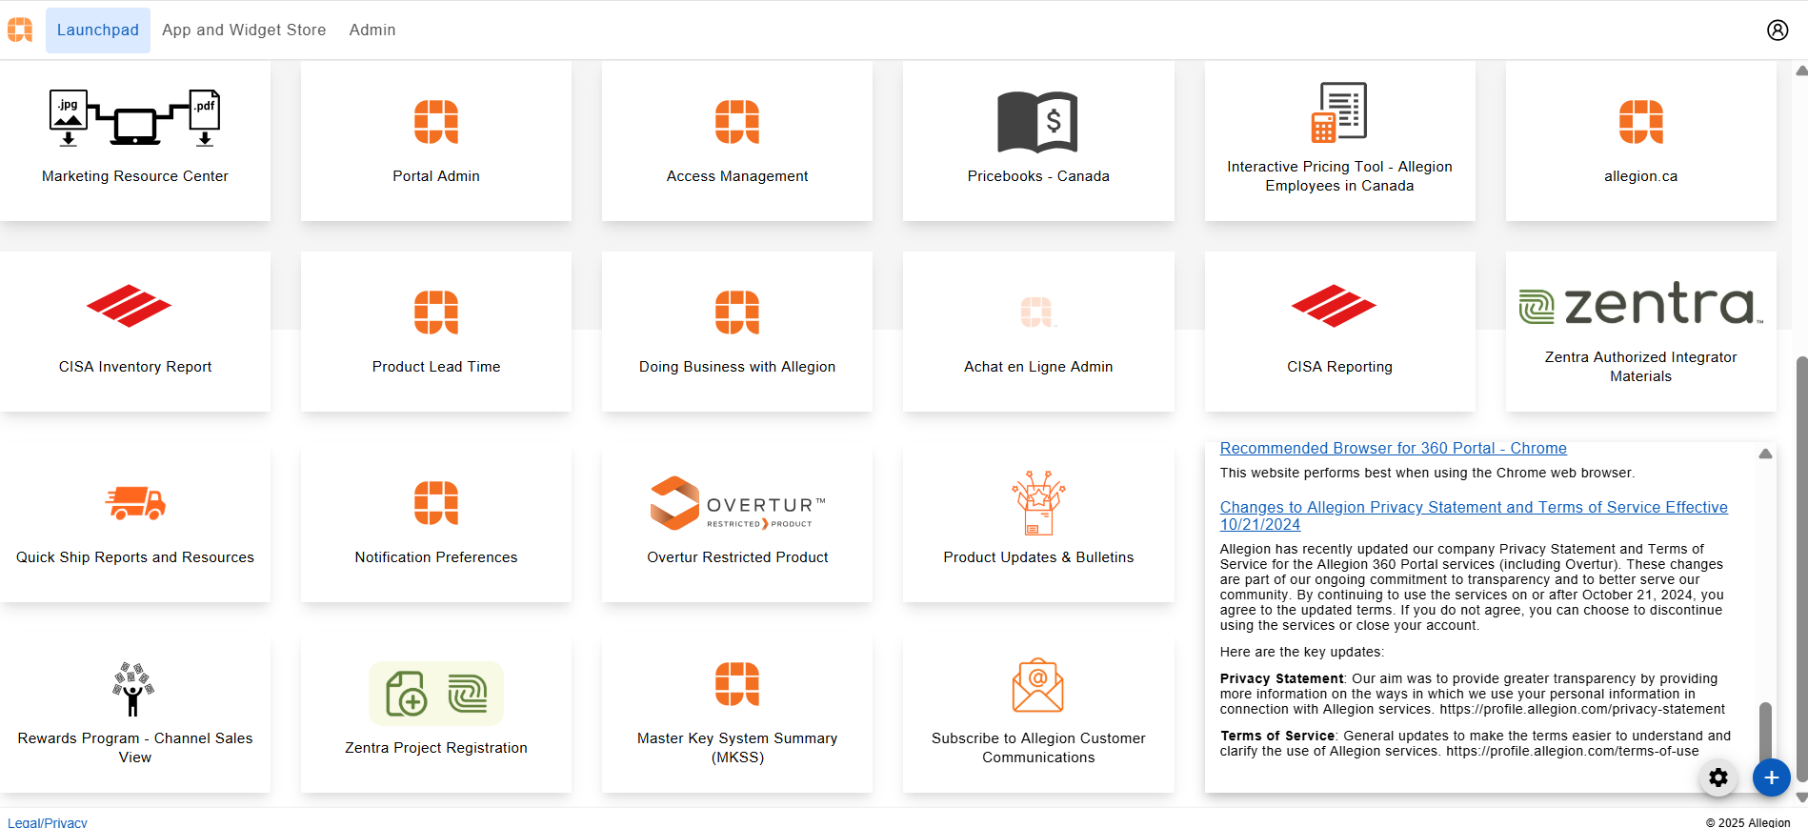The height and width of the screenshot is (828, 1808).
Task: Open the Quick Ship truck icon
Action: (x=135, y=502)
